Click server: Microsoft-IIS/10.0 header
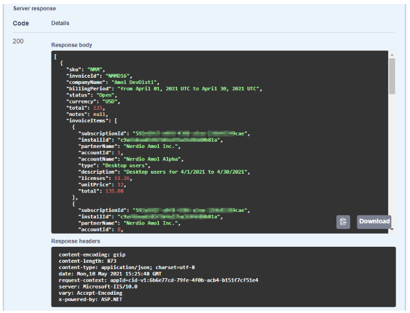 point(98,287)
